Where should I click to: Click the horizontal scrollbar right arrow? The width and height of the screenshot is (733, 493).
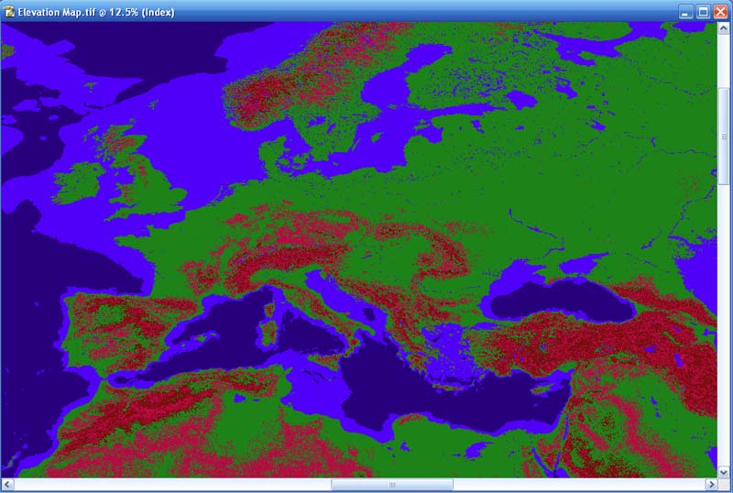click(710, 485)
